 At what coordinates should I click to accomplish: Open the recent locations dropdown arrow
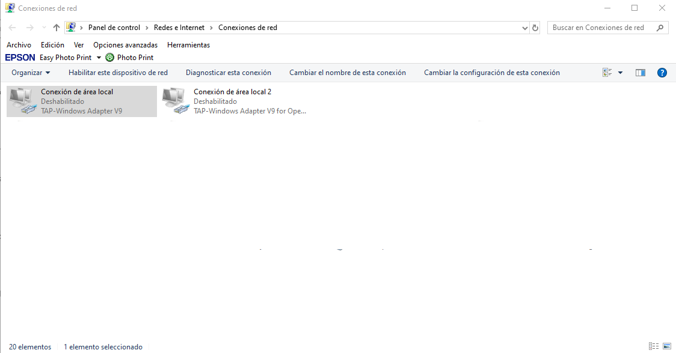click(44, 28)
